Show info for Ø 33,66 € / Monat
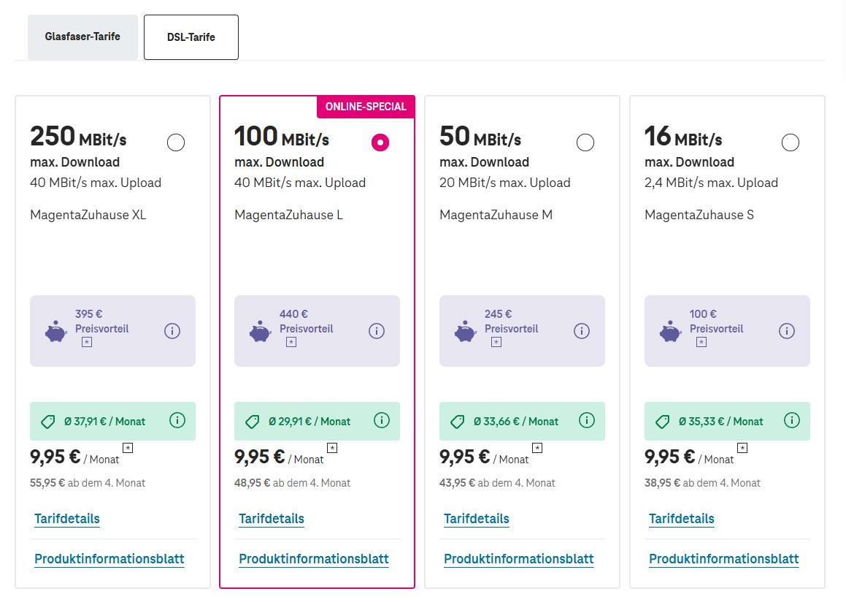Viewport: 846px width, 605px height. point(587,420)
